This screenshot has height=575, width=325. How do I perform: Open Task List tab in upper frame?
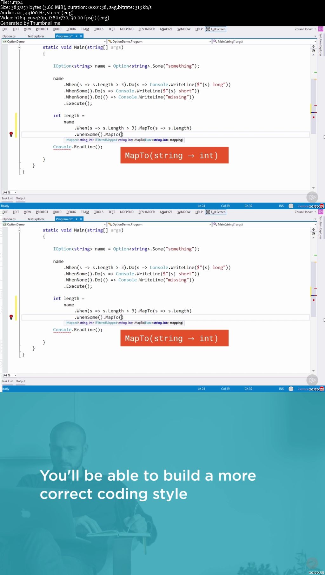(7, 198)
